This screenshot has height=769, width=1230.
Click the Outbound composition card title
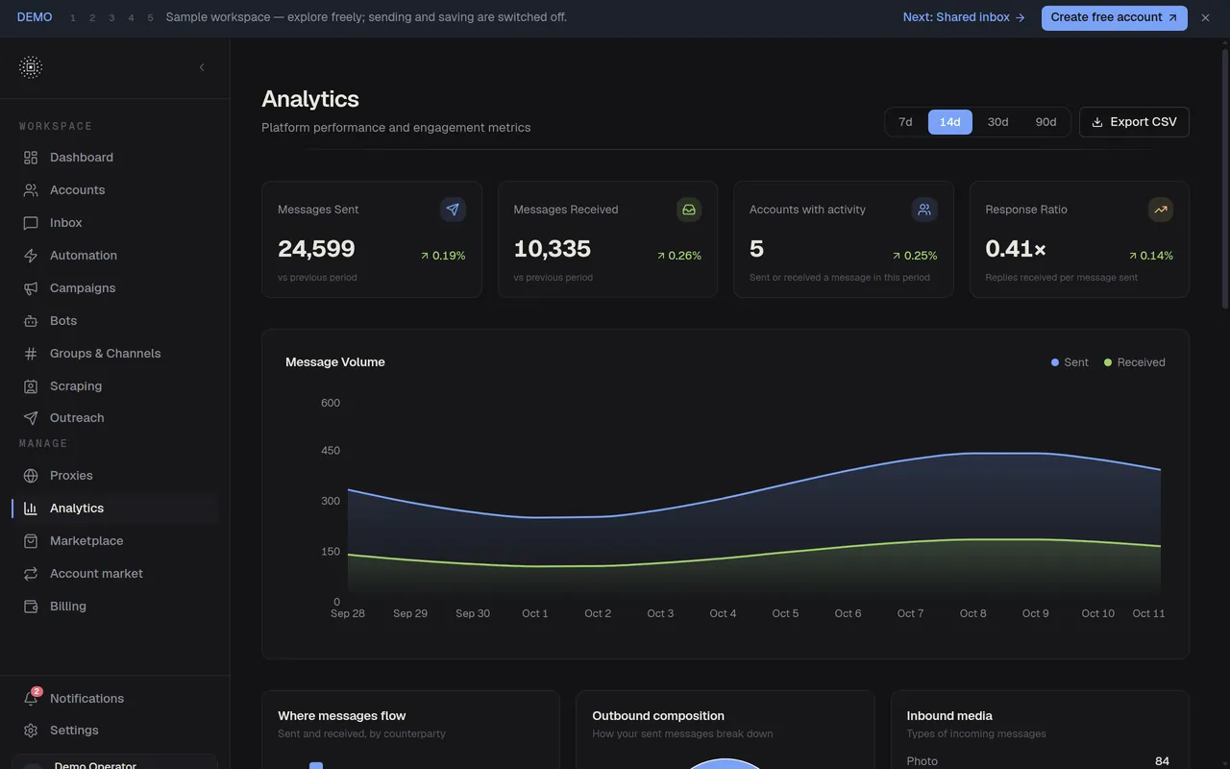point(658,716)
